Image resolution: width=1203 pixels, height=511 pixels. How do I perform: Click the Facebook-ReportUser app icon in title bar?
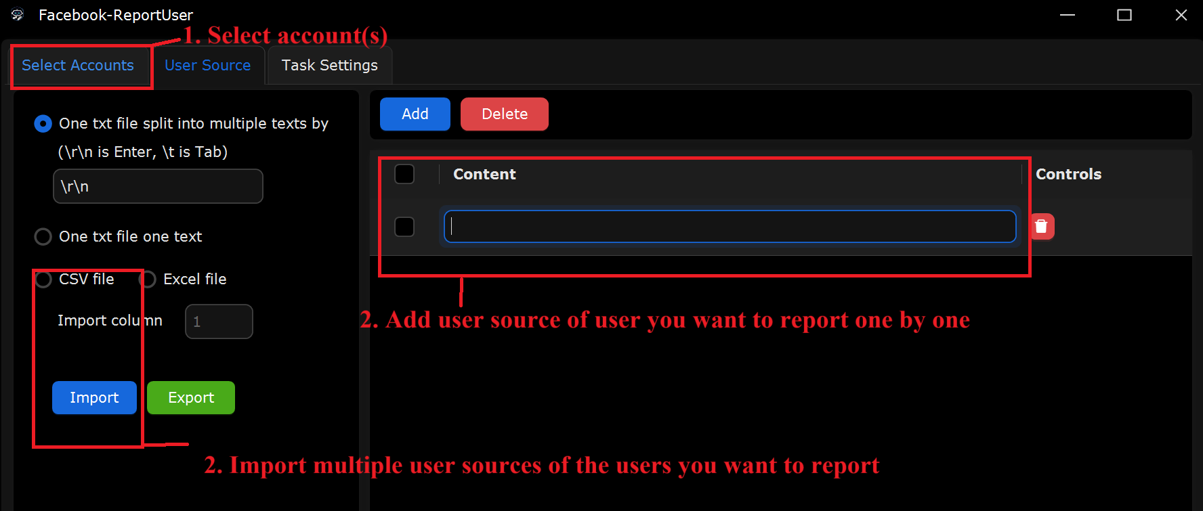(18, 15)
